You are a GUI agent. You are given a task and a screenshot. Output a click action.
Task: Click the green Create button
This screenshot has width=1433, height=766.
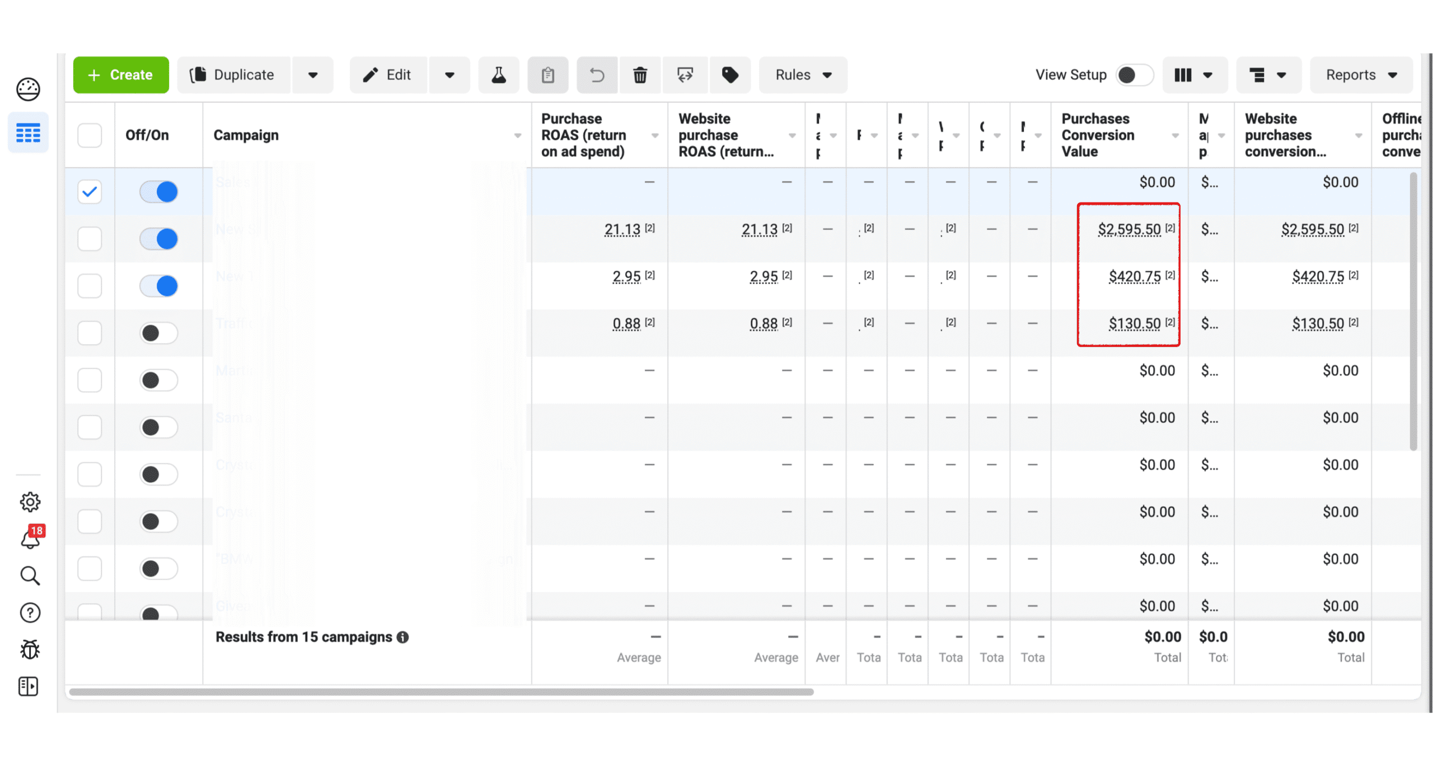pyautogui.click(x=121, y=75)
